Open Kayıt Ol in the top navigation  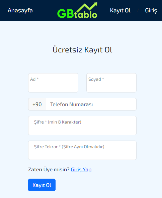pos(120,10)
